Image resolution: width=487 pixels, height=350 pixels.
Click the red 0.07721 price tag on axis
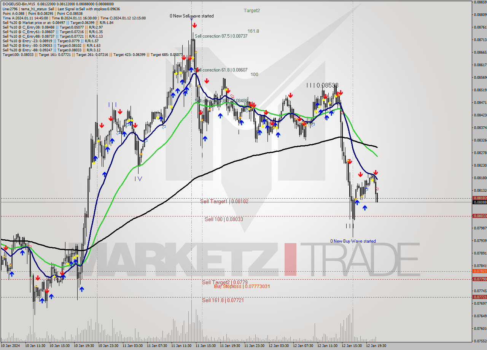(x=479, y=297)
